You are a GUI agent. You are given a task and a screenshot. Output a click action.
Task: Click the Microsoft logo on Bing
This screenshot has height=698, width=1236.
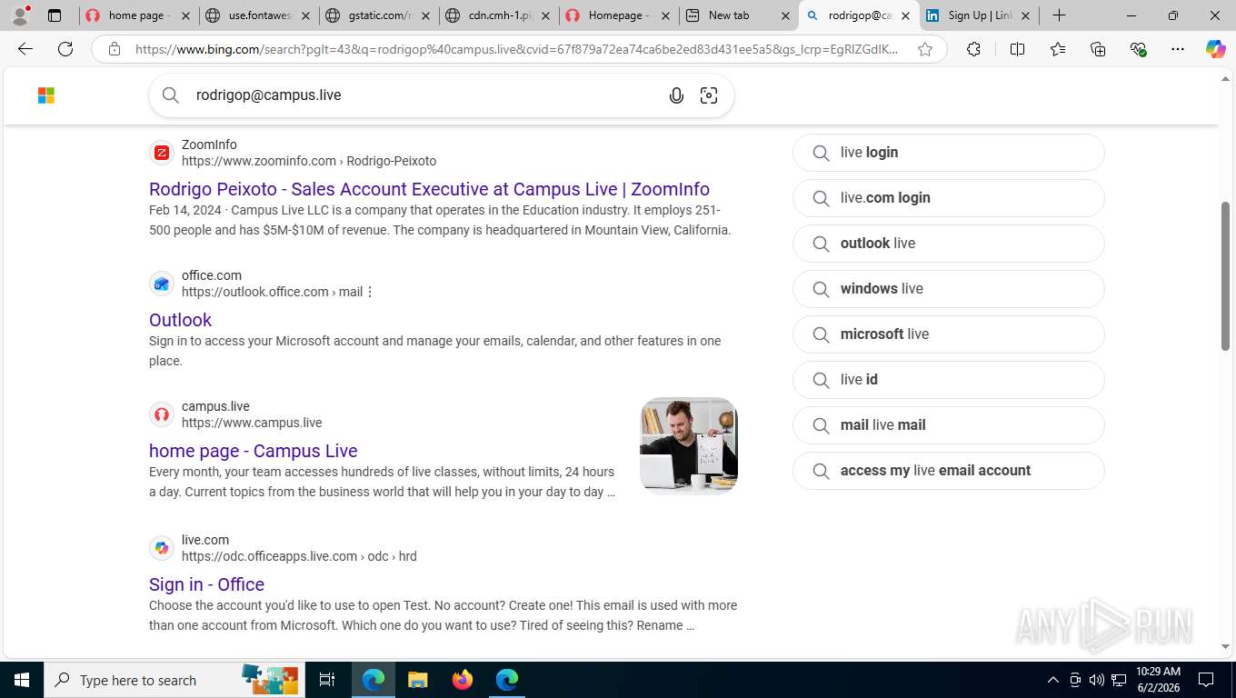[46, 95]
